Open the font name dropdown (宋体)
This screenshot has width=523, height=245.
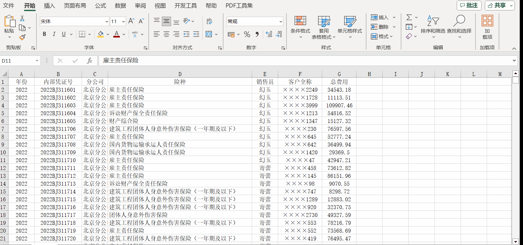tap(107, 22)
